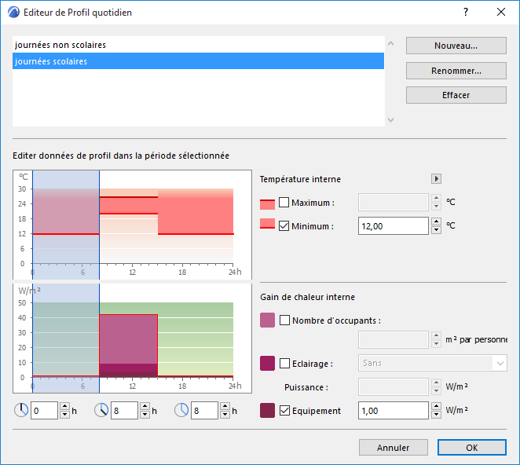
Task: Open the Température interne arrow flyout
Action: point(437,179)
